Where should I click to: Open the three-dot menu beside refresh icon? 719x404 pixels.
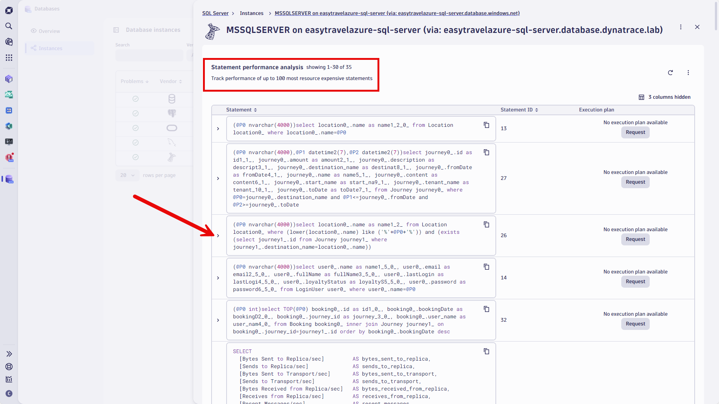(x=688, y=73)
